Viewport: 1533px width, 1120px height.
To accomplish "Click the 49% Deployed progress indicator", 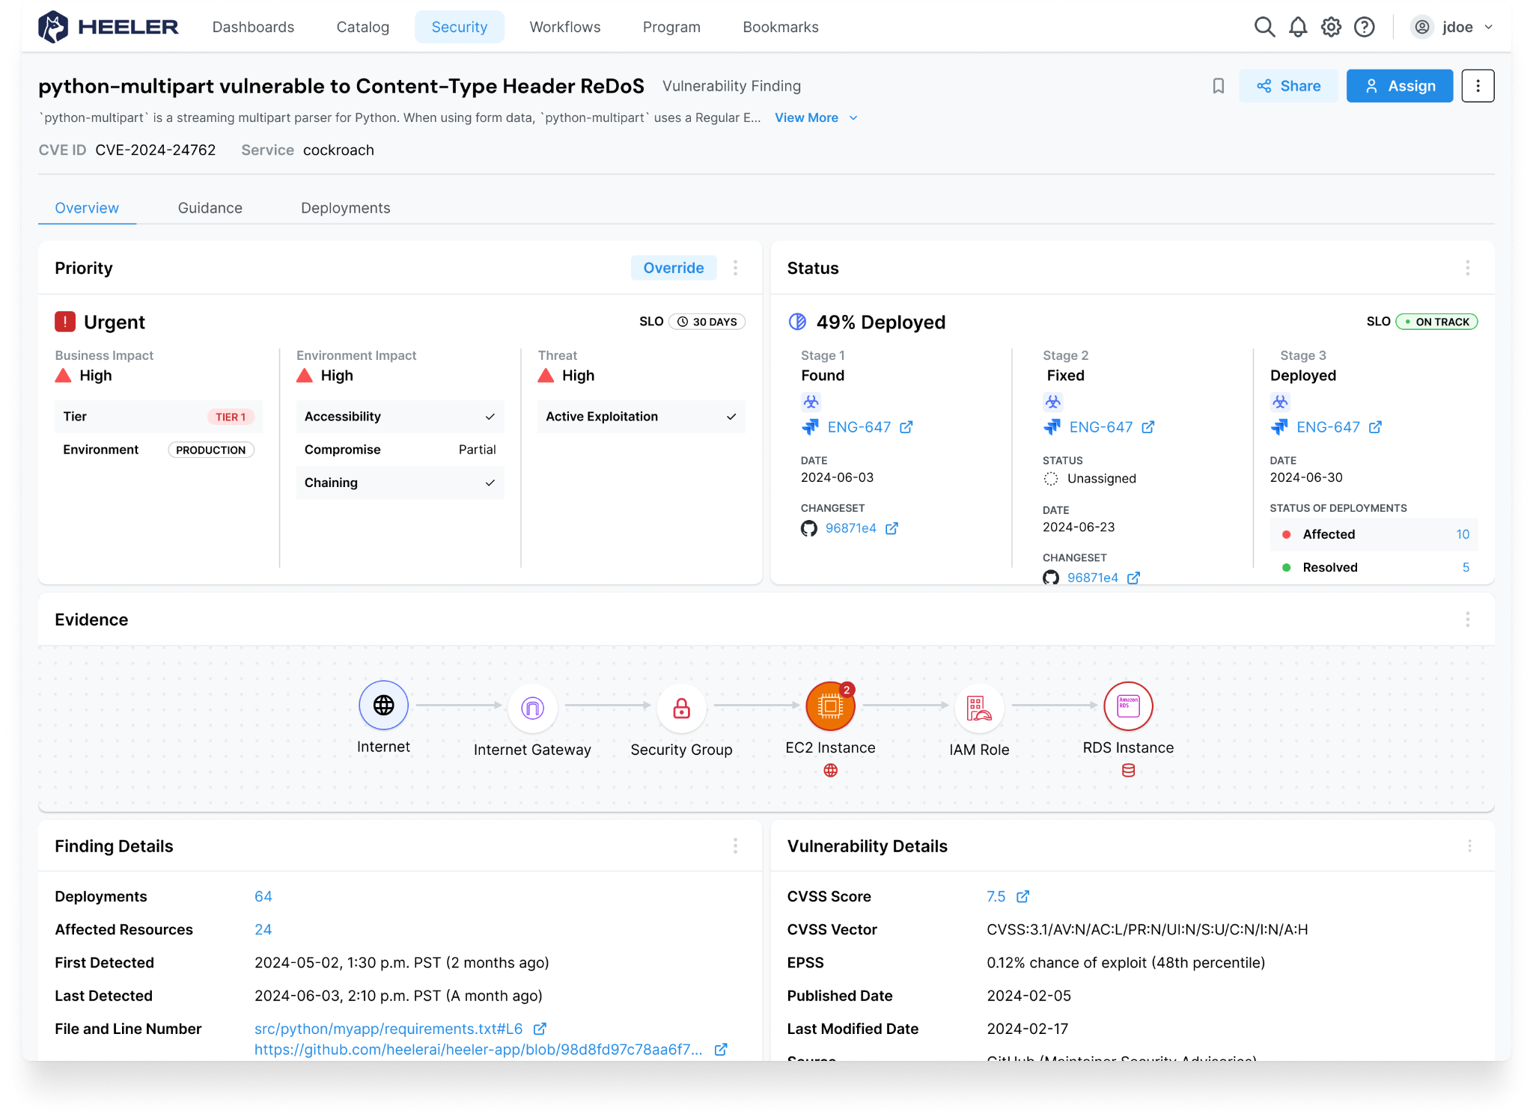I will (797, 322).
